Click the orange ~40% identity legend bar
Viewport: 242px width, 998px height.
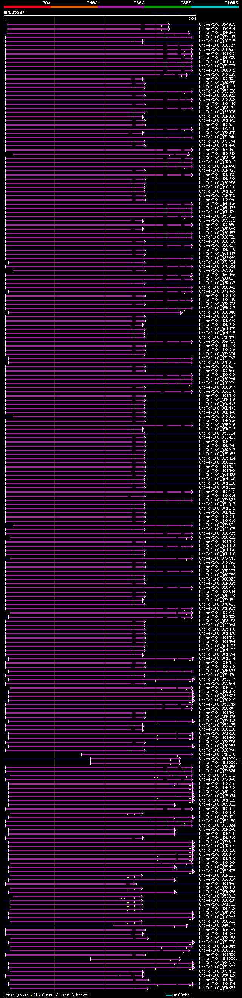click(x=74, y=7)
